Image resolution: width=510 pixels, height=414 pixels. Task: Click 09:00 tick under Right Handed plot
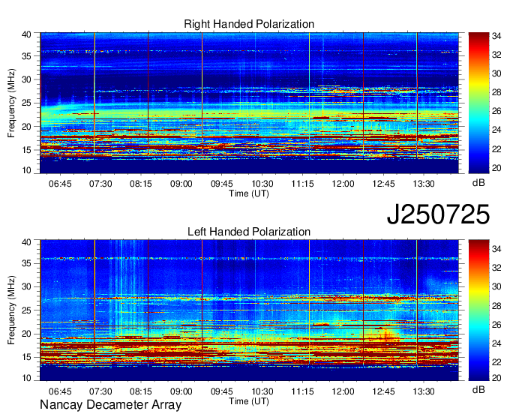tap(181, 184)
